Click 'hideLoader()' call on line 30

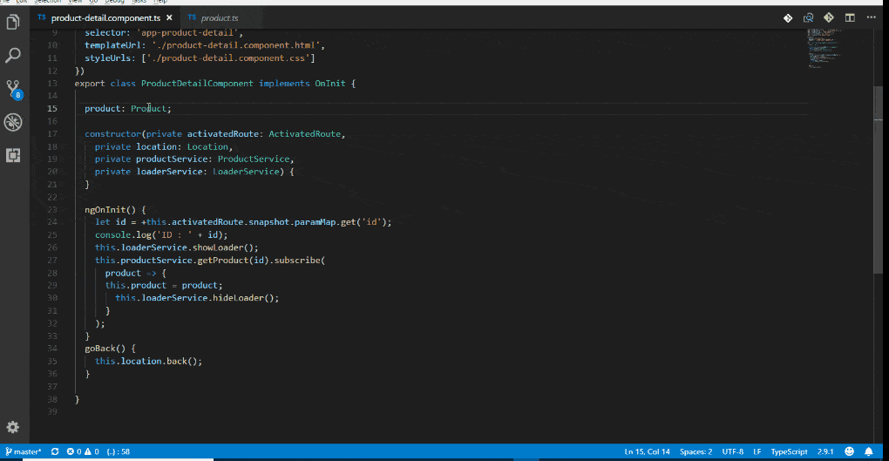(x=243, y=298)
